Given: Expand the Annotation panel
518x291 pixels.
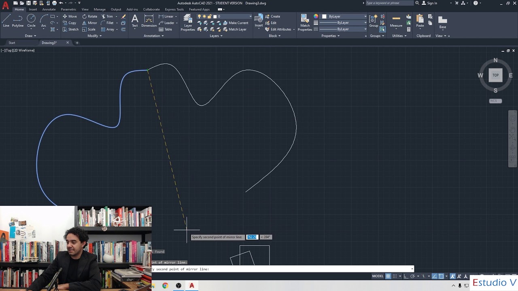Looking at the screenshot, I should (x=154, y=36).
